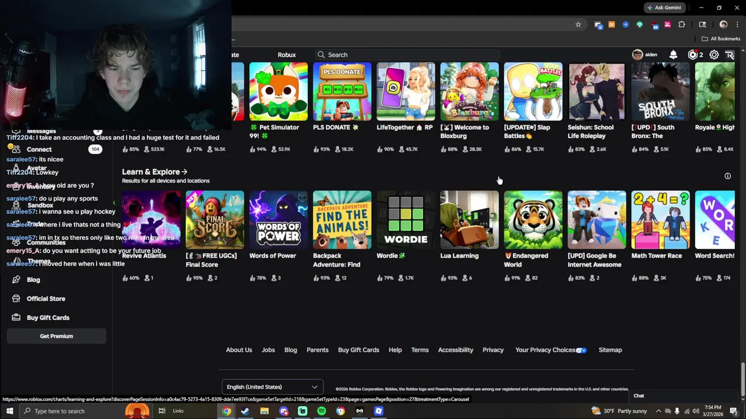
Task: Open Links toolbar on the taskbar
Action: (x=178, y=411)
